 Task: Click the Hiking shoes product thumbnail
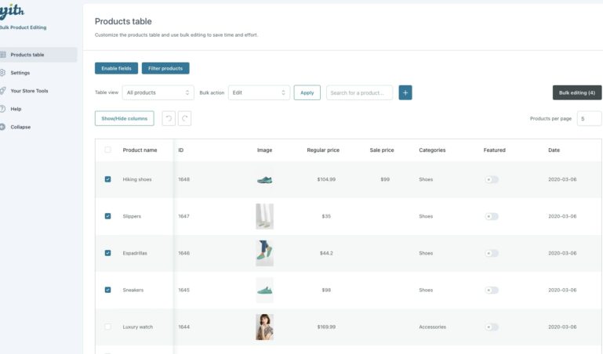(264, 179)
